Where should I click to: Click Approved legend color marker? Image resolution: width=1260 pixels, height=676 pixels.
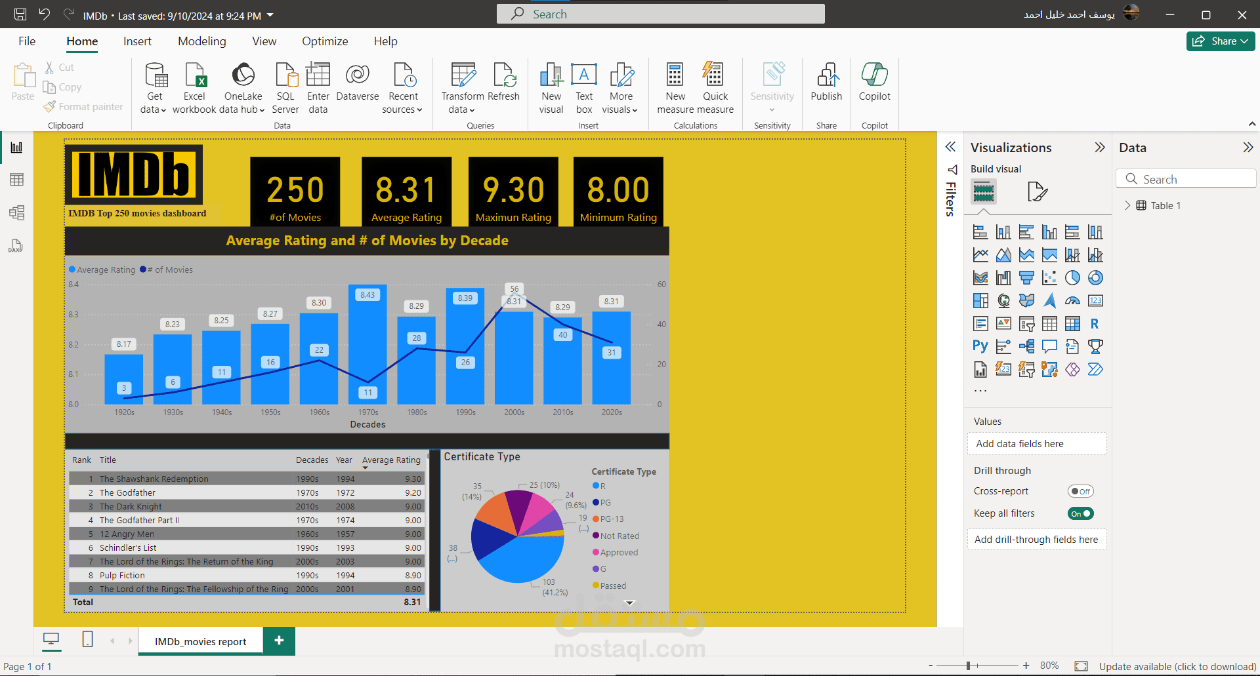coord(596,552)
